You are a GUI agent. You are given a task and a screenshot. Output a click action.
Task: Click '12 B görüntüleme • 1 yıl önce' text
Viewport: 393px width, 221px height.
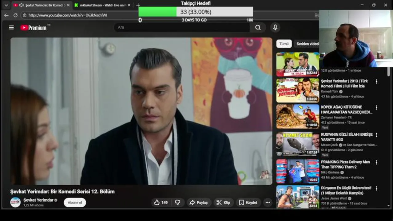click(x=341, y=71)
